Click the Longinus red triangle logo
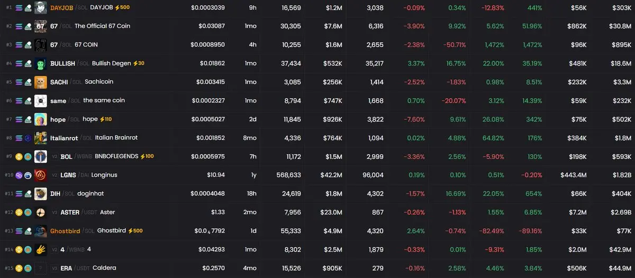The height and width of the screenshot is (278, 635). point(40,175)
